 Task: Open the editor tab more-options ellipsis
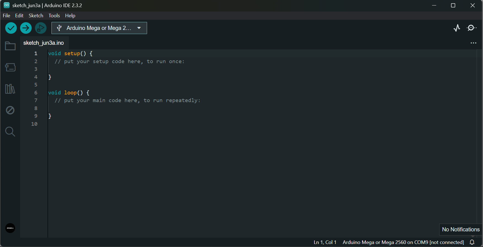click(473, 43)
